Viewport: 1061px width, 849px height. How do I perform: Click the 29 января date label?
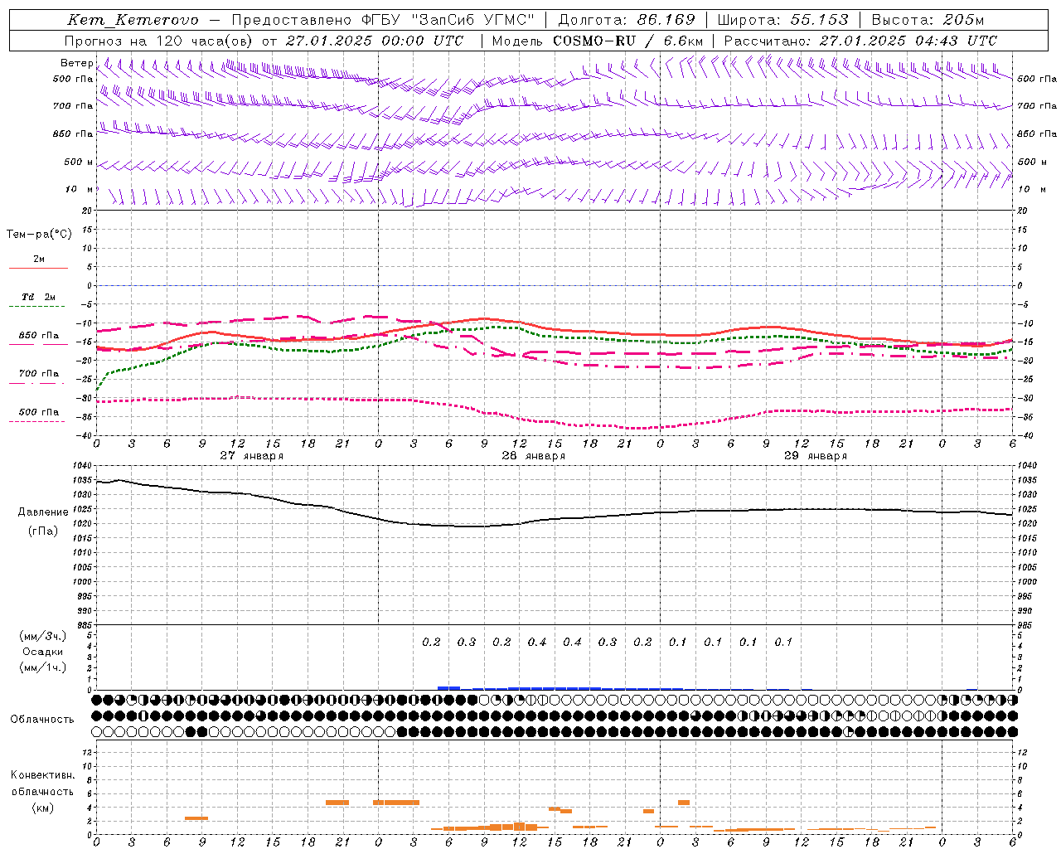[x=816, y=456]
